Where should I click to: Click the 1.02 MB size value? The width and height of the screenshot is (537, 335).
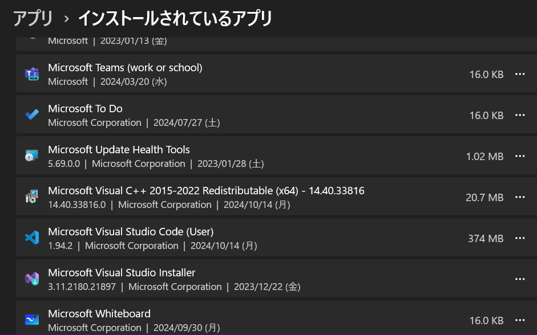coord(484,157)
